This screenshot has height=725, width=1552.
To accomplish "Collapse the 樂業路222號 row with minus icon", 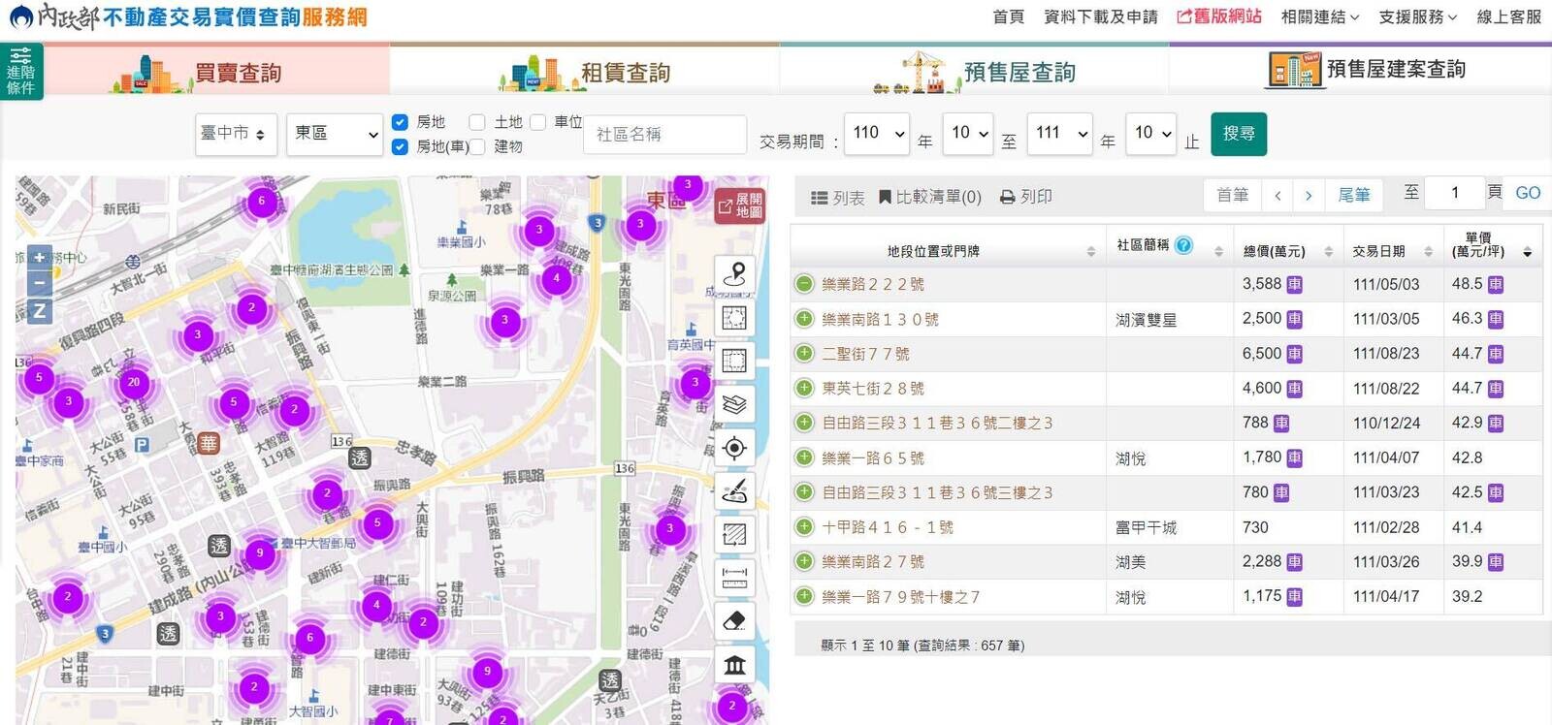I will pyautogui.click(x=804, y=284).
